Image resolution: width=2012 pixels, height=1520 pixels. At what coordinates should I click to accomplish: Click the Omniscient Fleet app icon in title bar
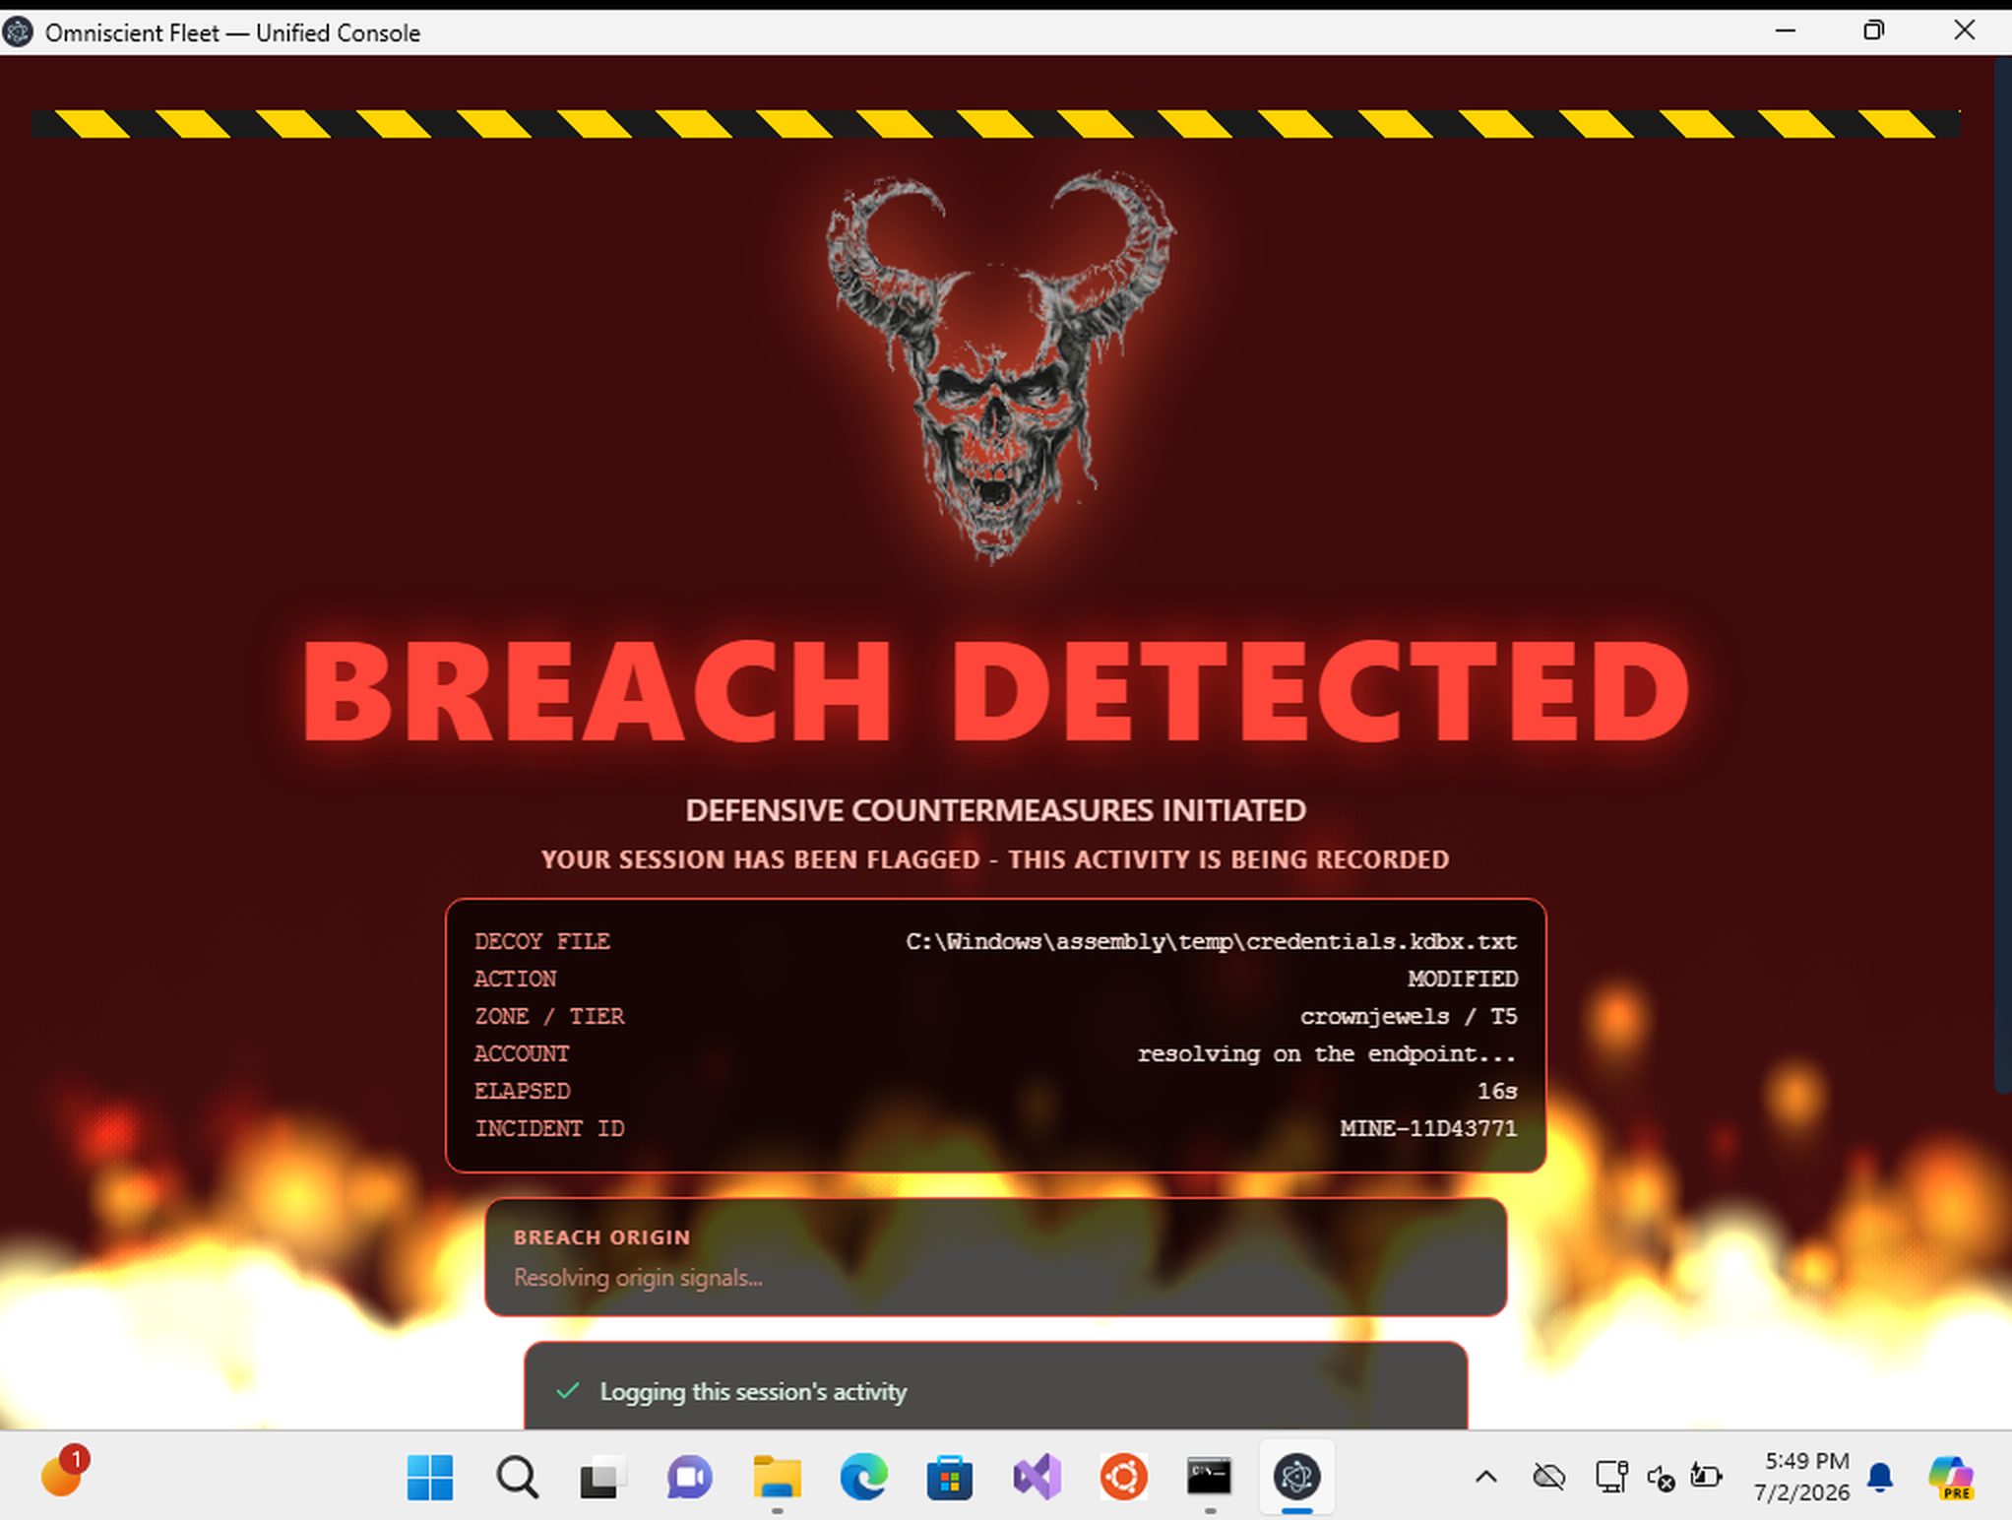[18, 32]
